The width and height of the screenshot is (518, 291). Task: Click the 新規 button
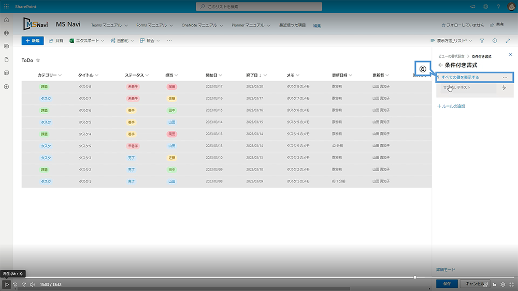coord(32,41)
